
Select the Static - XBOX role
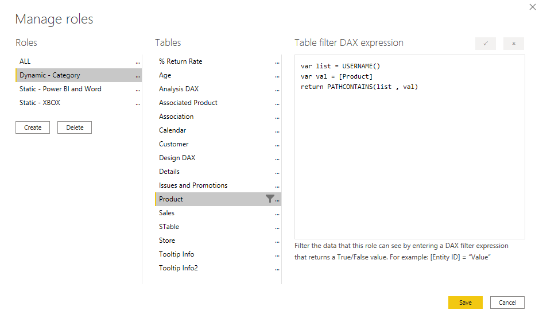click(x=79, y=102)
